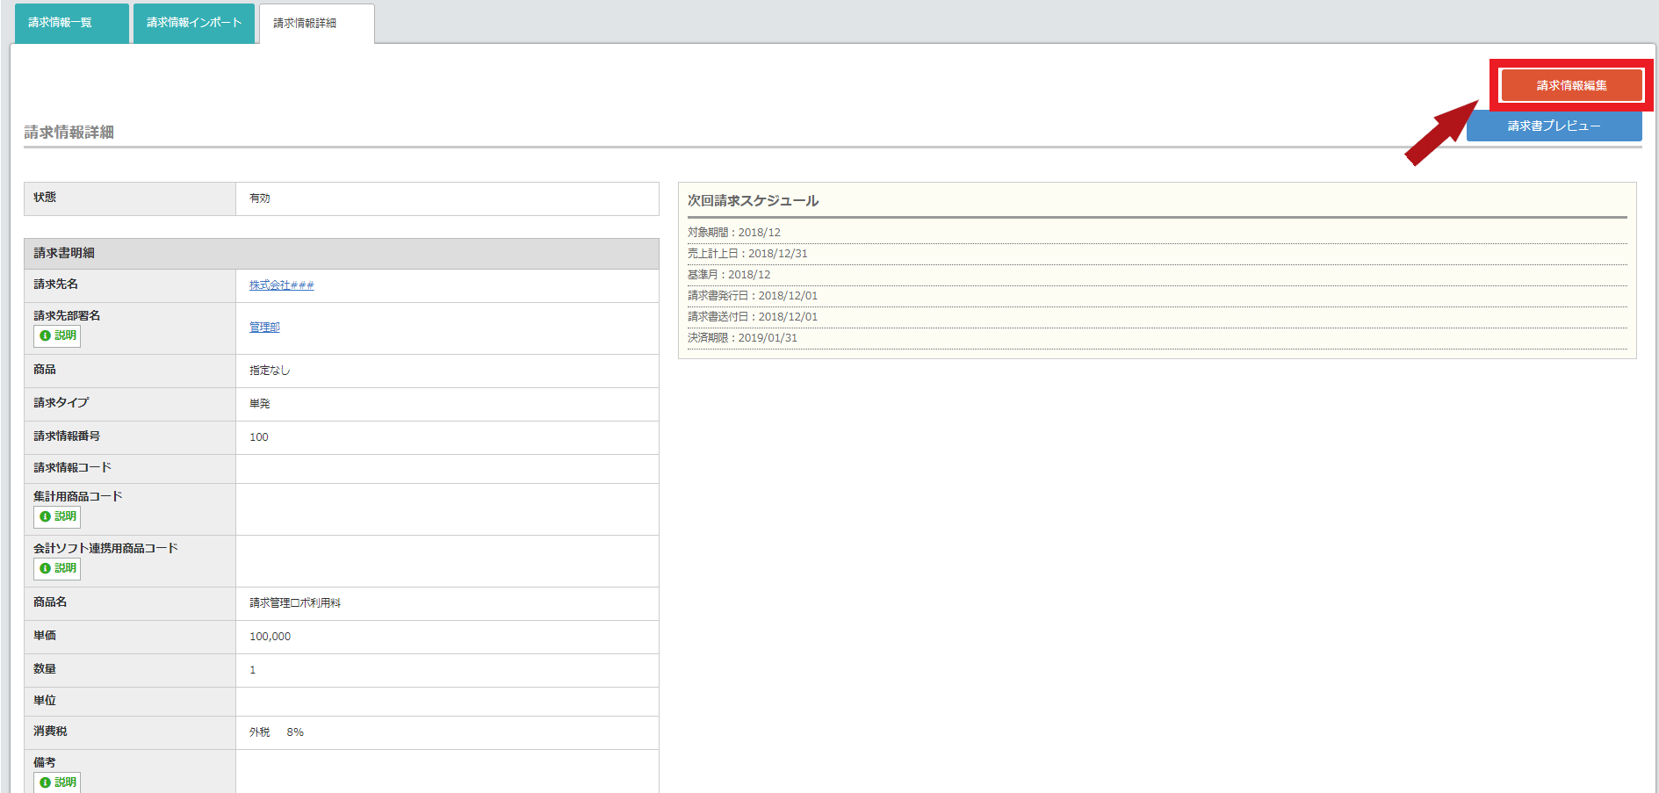
Task: Click the 消費税 value 外税 8%
Action: pos(277,732)
